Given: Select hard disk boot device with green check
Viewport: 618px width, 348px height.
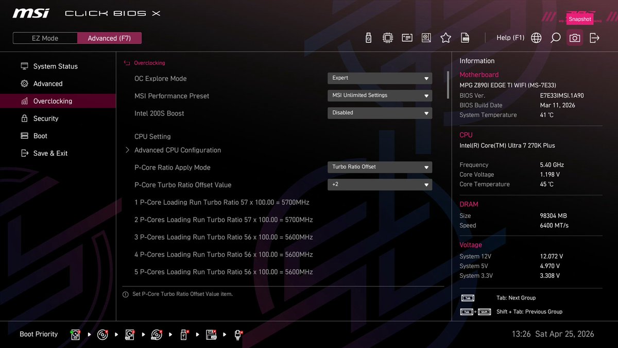Looking at the screenshot, I should click(x=76, y=335).
